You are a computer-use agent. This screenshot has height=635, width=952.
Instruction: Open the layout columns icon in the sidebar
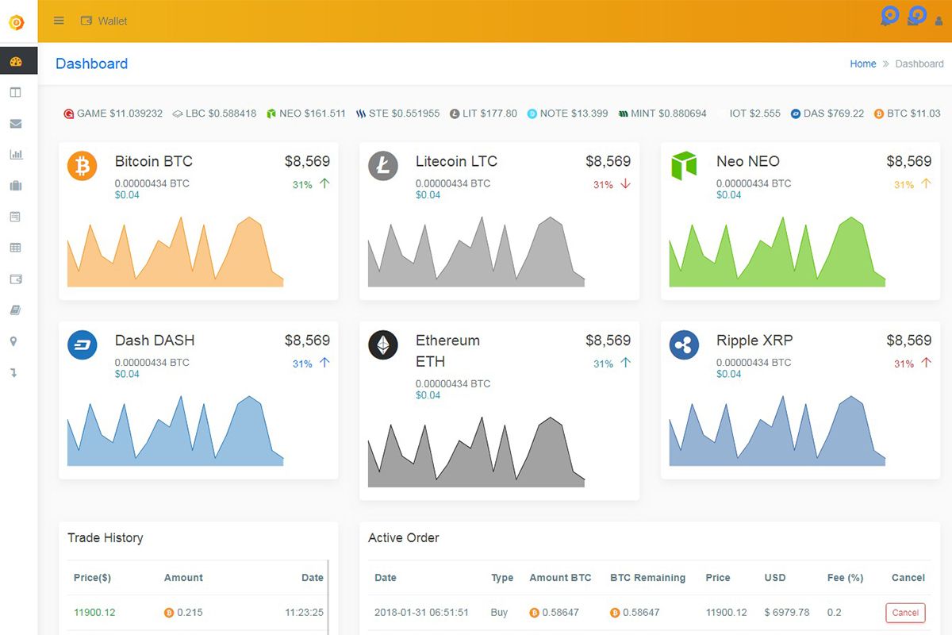coord(15,92)
